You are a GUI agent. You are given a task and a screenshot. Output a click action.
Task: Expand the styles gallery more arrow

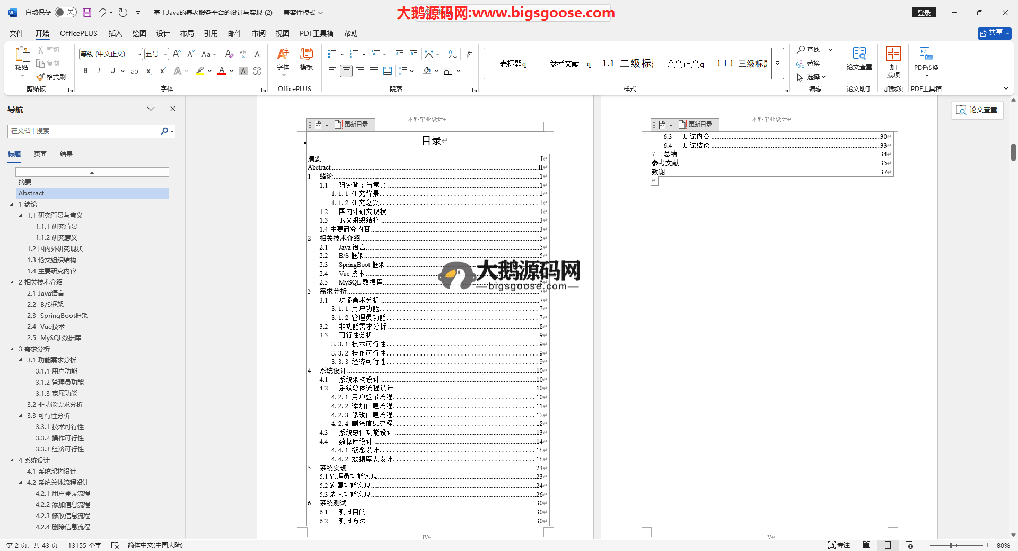coord(778,63)
